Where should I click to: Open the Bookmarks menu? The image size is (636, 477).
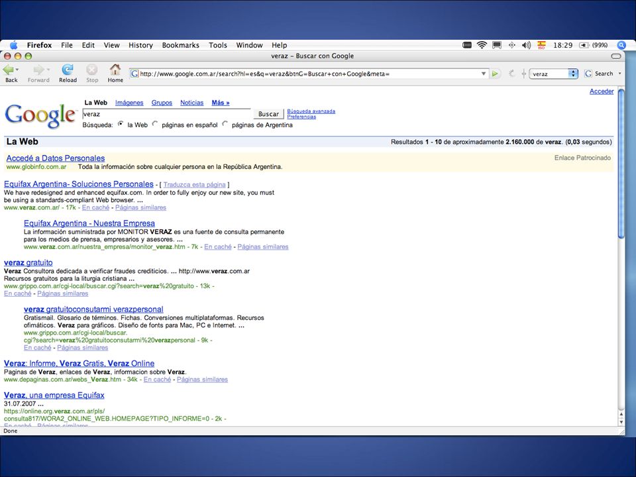(180, 45)
